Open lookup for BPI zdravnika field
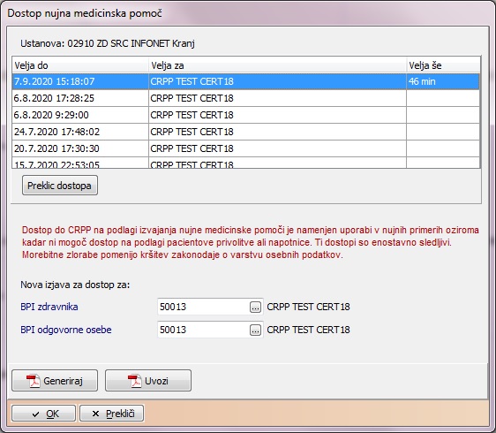 255,307
